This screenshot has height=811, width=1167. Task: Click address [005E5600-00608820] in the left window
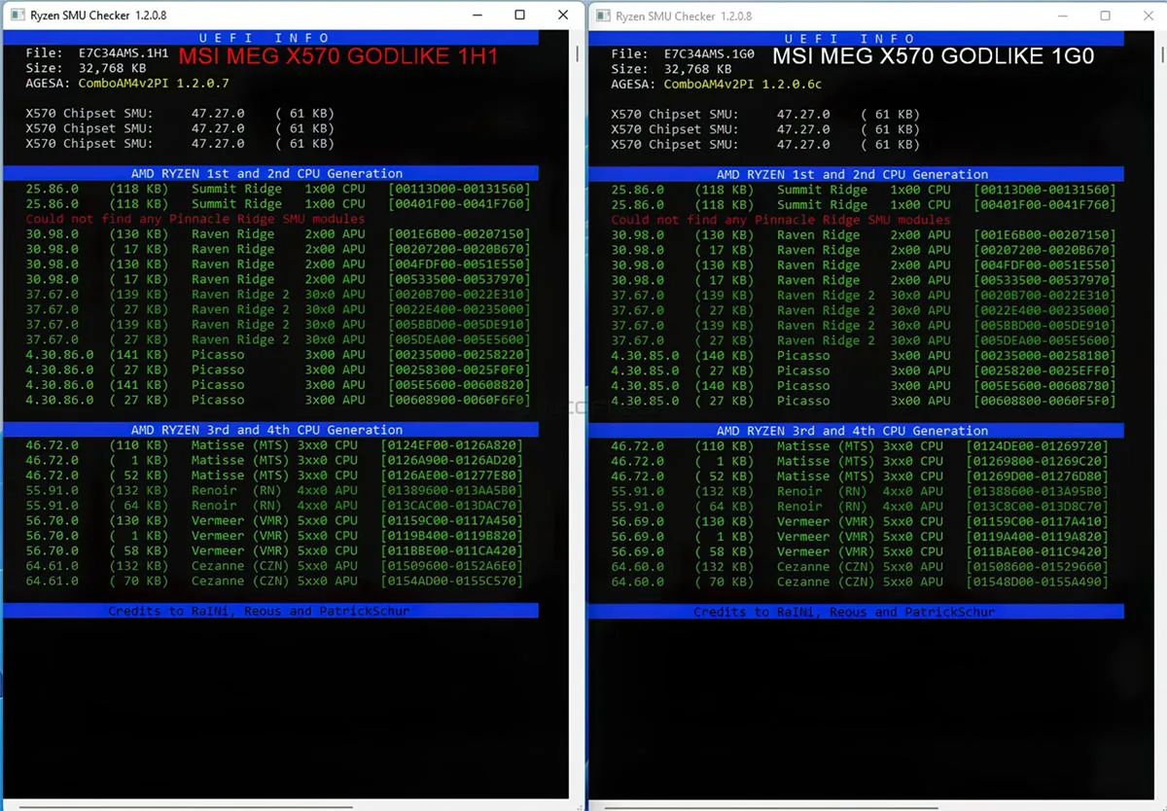coord(459,385)
